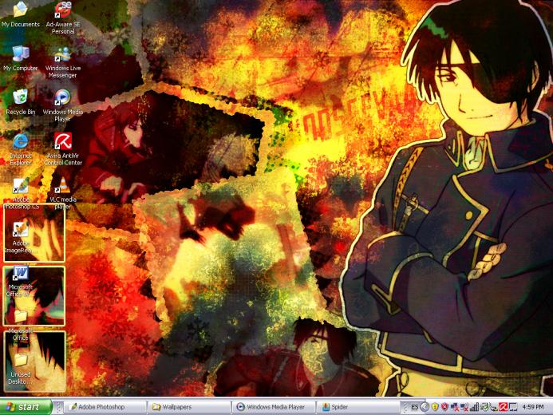
Task: Click the ES language bar indicator
Action: [x=415, y=407]
